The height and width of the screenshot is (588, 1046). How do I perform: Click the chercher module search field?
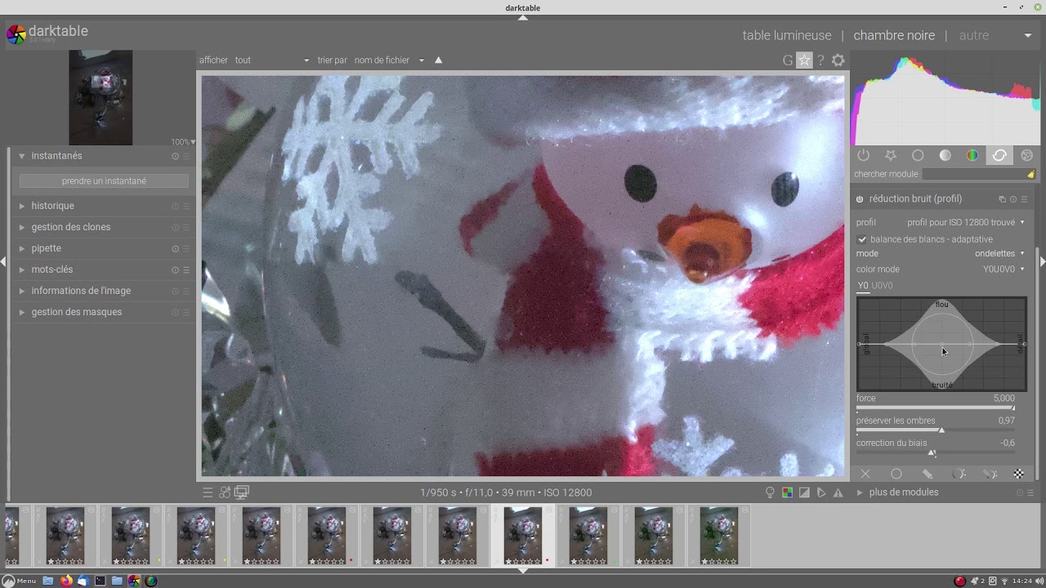pyautogui.click(x=972, y=174)
